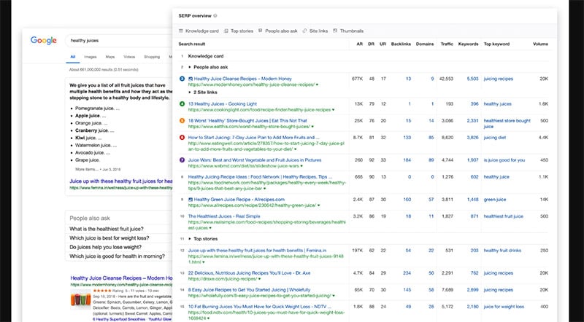Click top keyword 'juice for weight loss'
The image size is (584, 322).
pos(504,307)
